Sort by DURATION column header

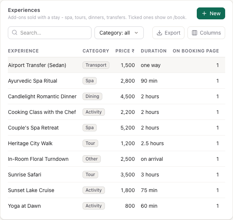point(153,51)
